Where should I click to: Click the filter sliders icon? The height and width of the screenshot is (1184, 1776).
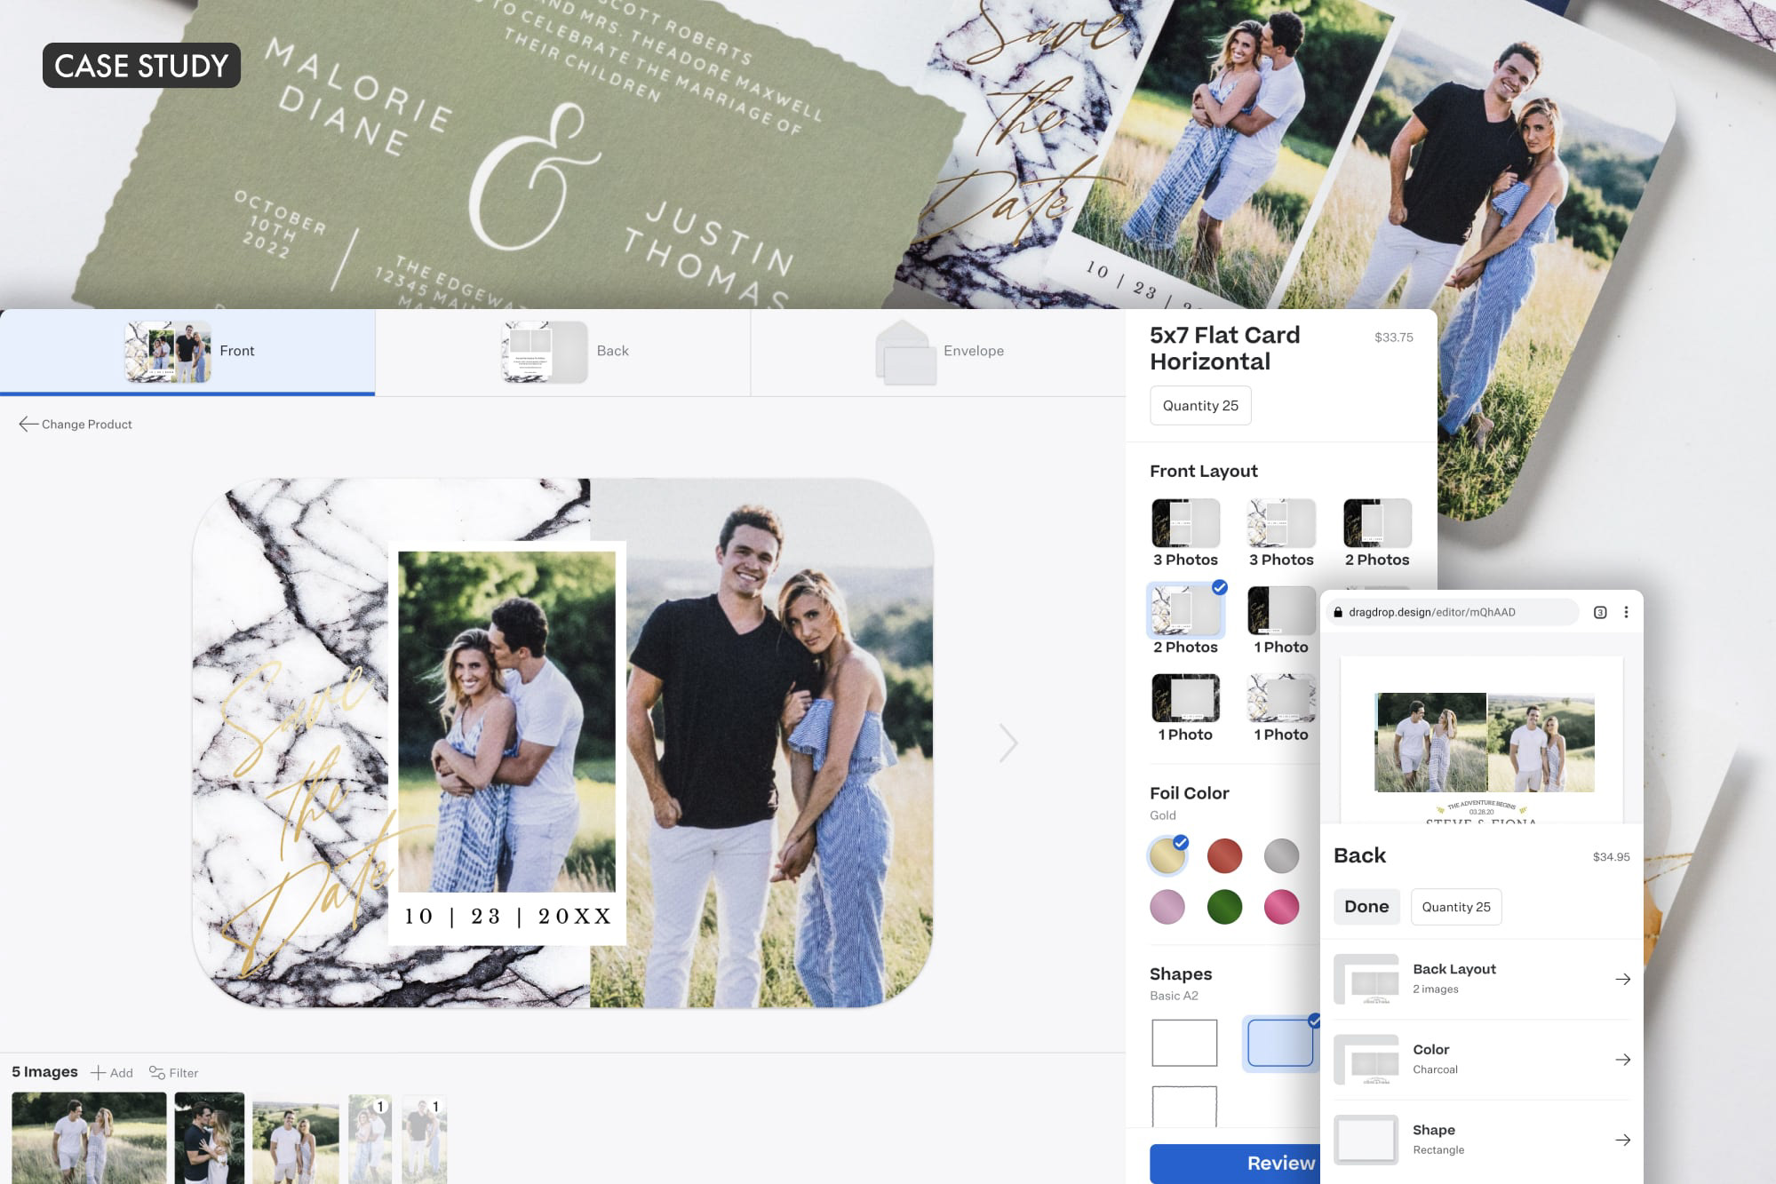pyautogui.click(x=156, y=1073)
